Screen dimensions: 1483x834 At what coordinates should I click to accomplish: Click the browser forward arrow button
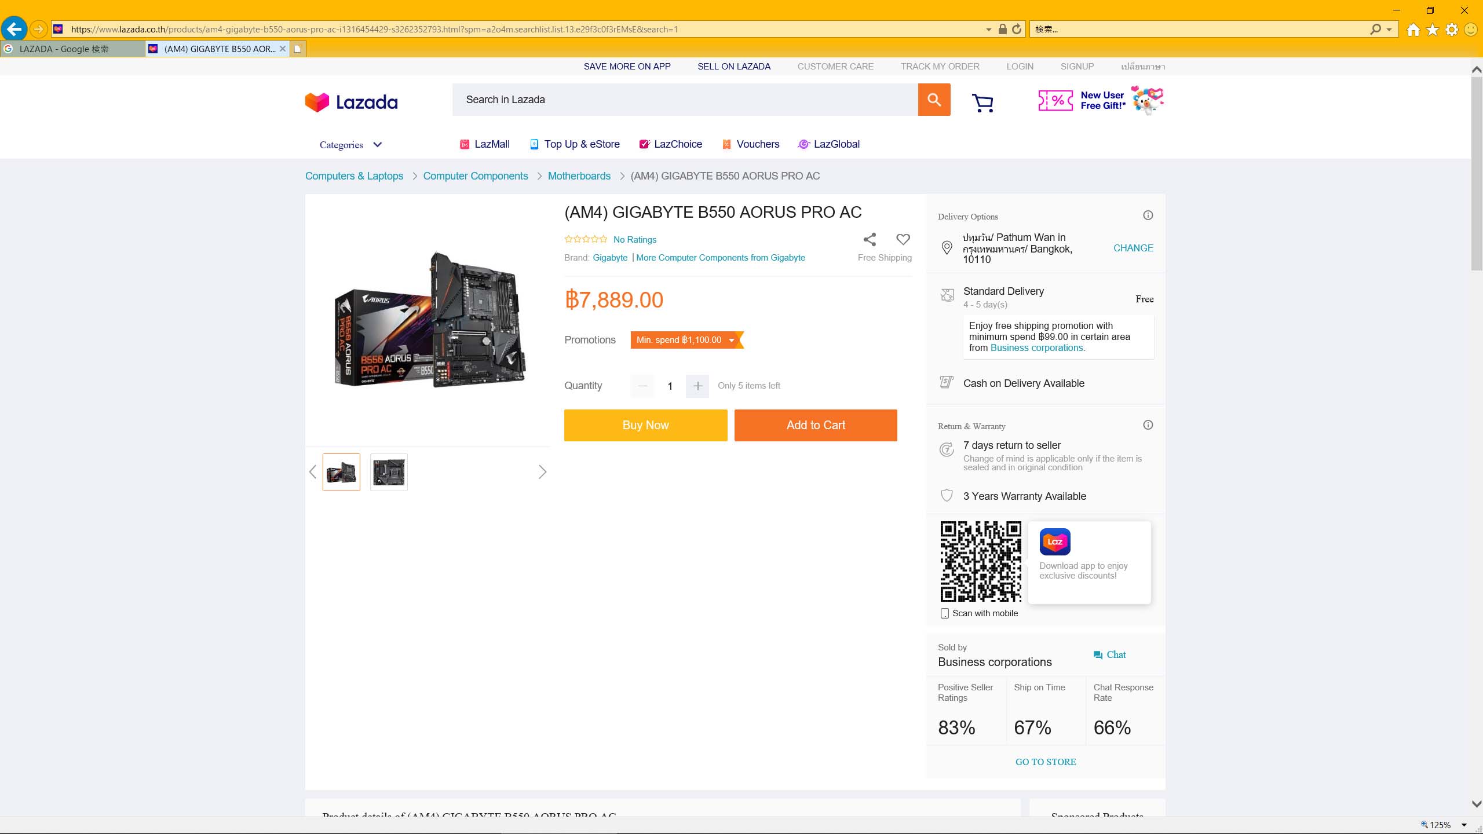coord(38,29)
